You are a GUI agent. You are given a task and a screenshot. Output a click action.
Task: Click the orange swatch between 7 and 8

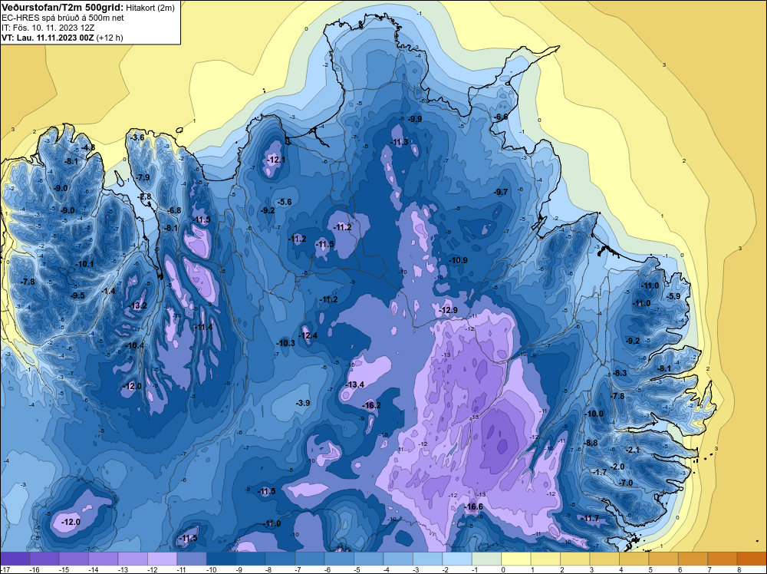[723, 559]
